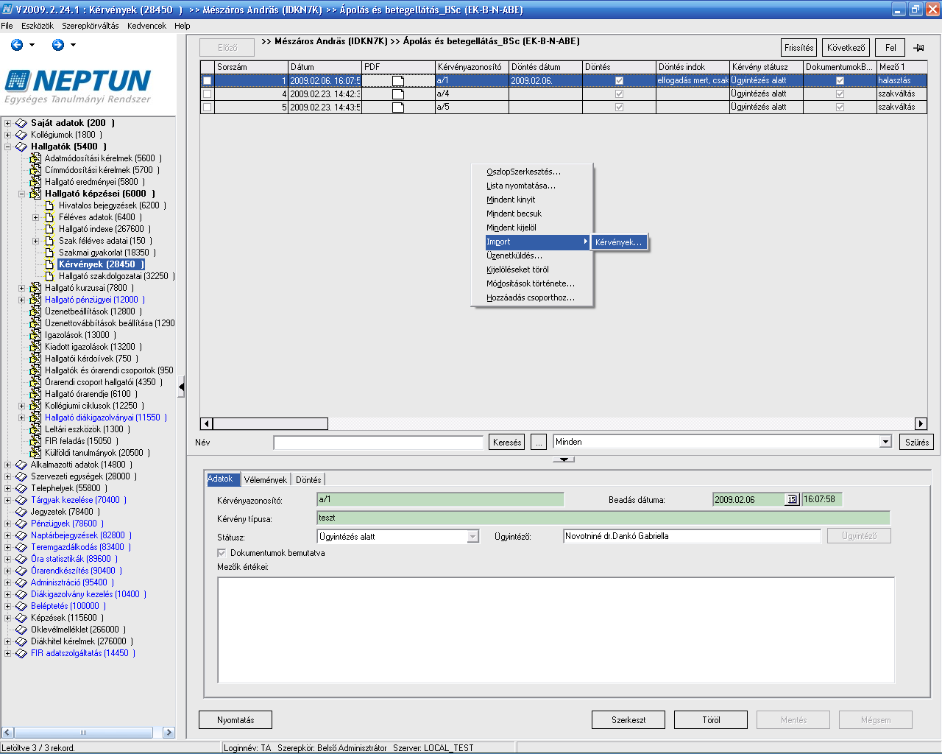The image size is (942, 754).
Task: Click the Hallgató eredményei node icon
Action: click(x=35, y=182)
